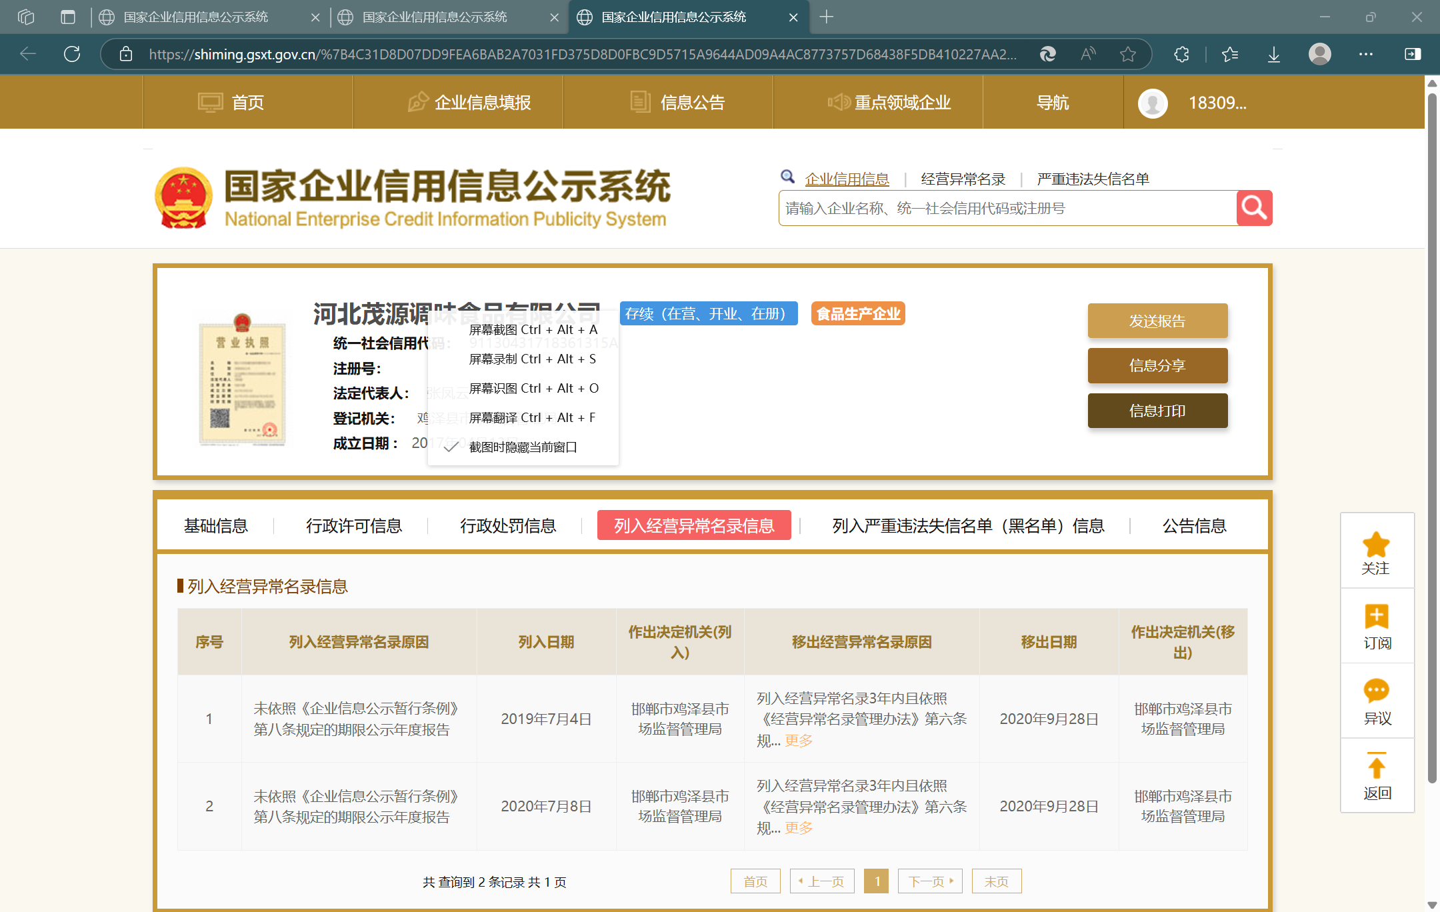
Task: Click 下一页 pagination button
Action: click(930, 881)
